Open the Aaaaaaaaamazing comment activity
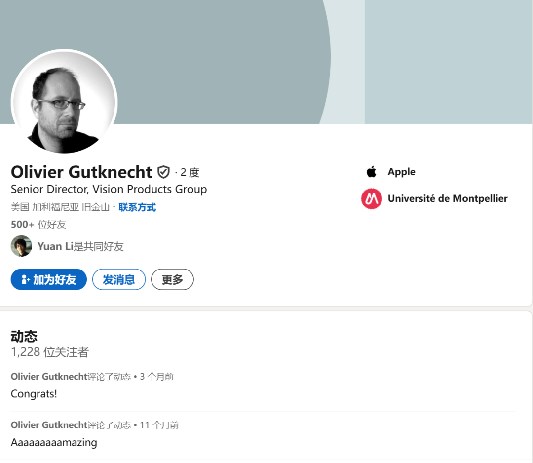Viewport: 533px width, 463px height. (x=54, y=442)
